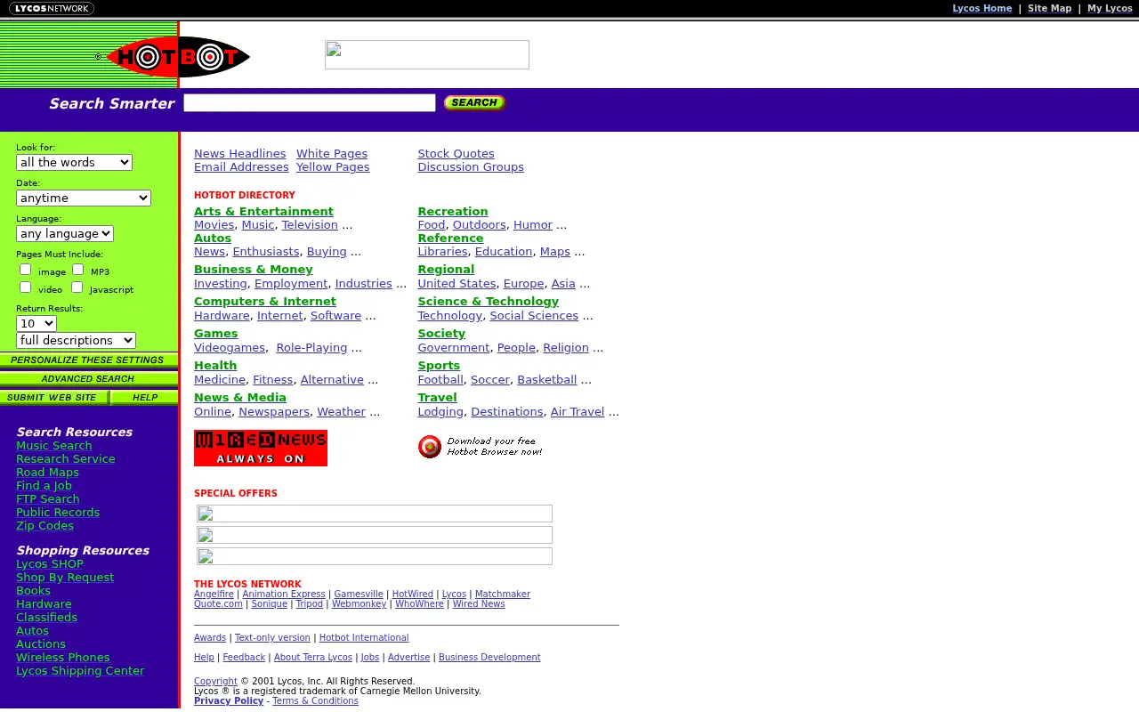Open the Stock Quotes link
Screen dimensions: 1139x712
(456, 154)
